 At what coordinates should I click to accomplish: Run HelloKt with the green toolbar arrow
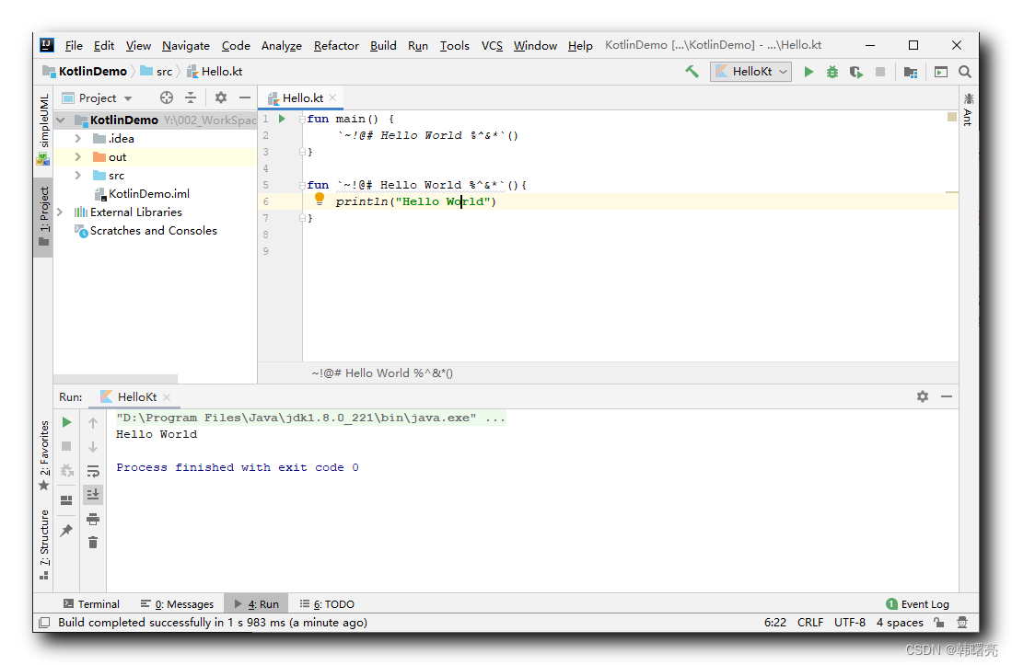click(x=808, y=72)
